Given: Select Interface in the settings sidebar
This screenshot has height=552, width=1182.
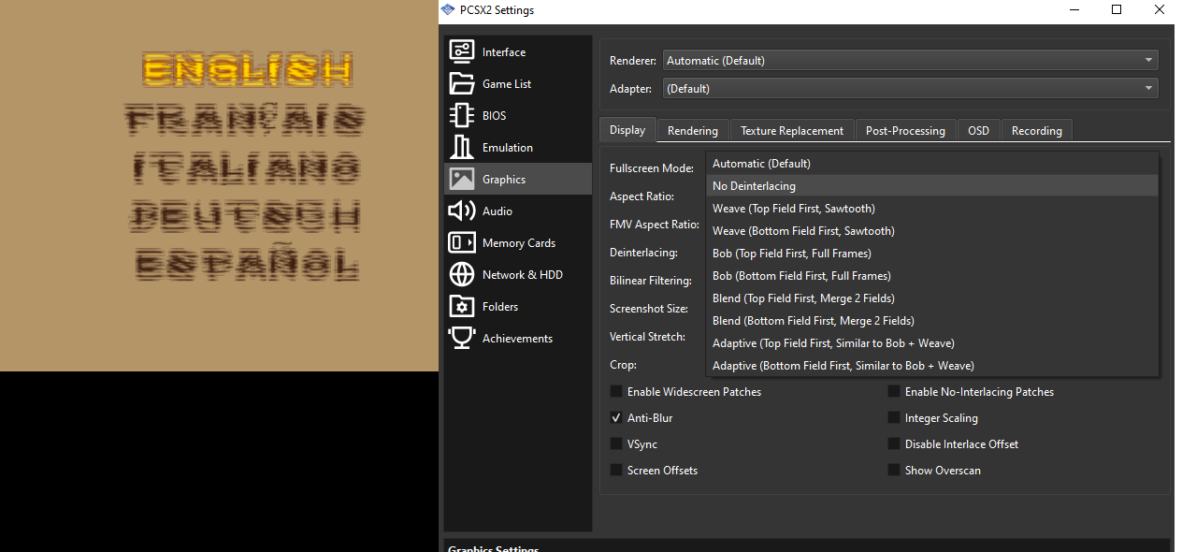Looking at the screenshot, I should coord(518,51).
